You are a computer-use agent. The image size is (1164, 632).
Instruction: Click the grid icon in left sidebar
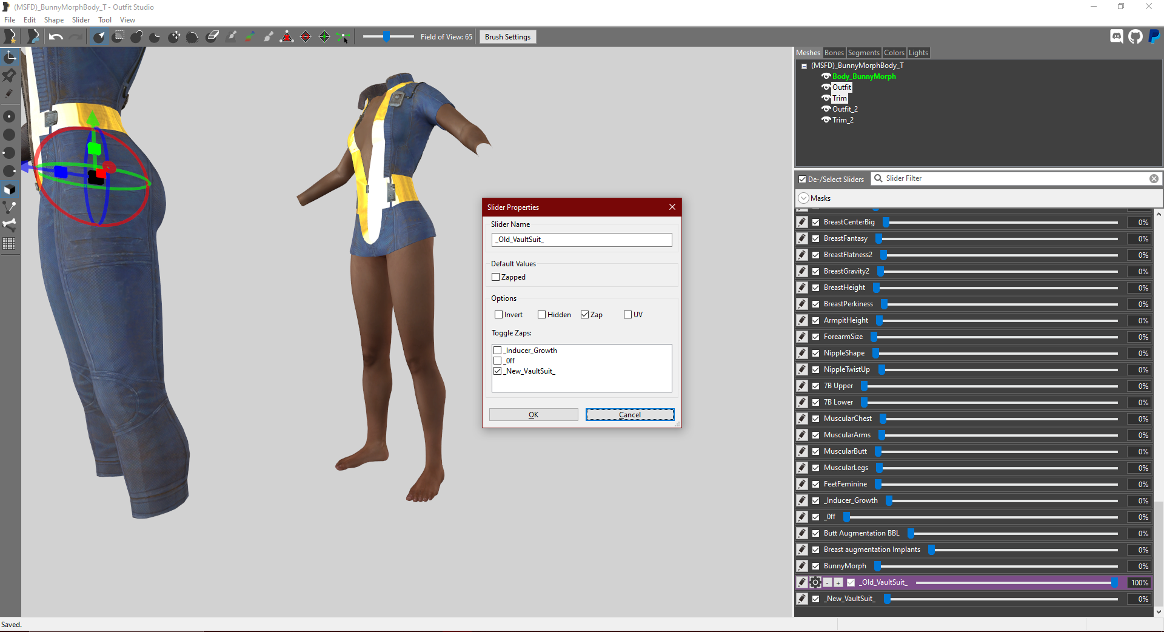tap(9, 244)
